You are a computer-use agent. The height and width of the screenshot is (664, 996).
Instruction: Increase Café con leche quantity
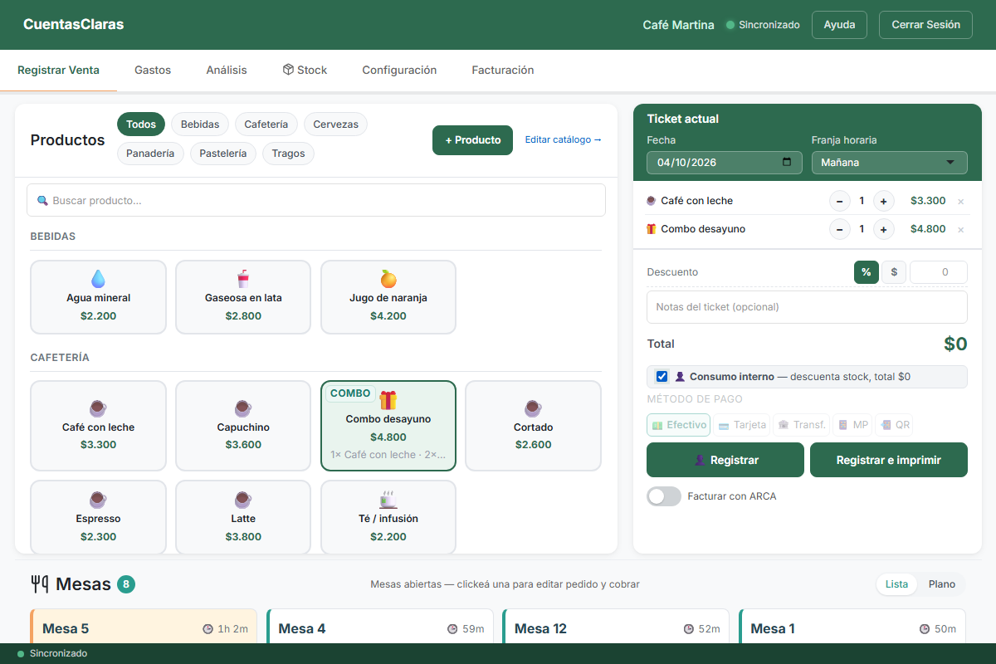pos(884,201)
